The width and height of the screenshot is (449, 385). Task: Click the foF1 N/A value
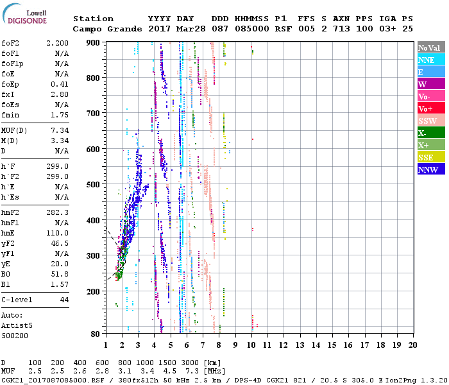[62, 53]
